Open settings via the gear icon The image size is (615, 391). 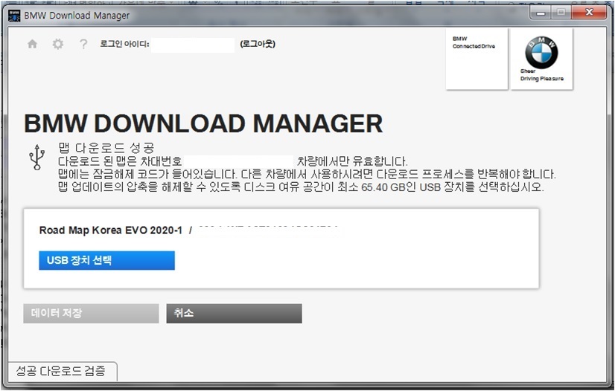(57, 44)
